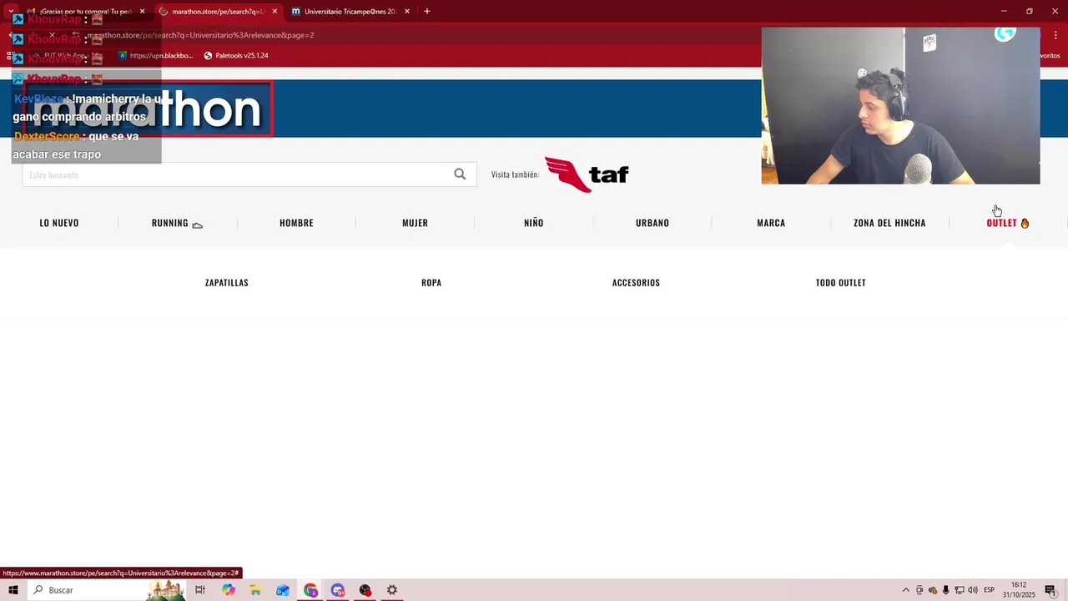Open OBS Studio from the taskbar

[365, 590]
